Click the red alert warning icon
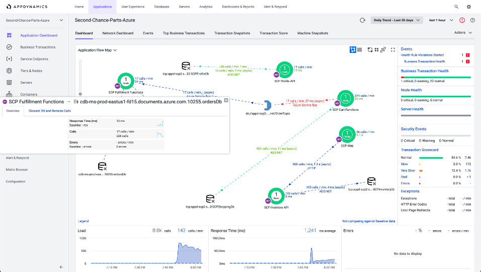 click(x=462, y=20)
